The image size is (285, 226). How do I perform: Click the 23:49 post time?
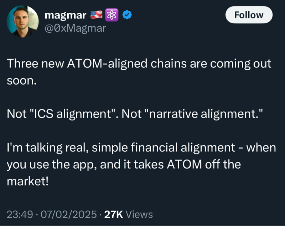click(x=20, y=214)
